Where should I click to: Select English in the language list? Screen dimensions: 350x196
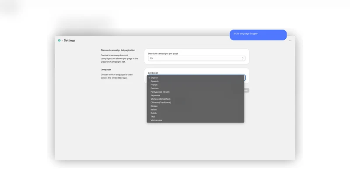click(195, 78)
